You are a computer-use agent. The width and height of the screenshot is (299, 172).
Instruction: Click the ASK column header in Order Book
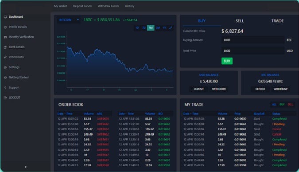point(100,113)
